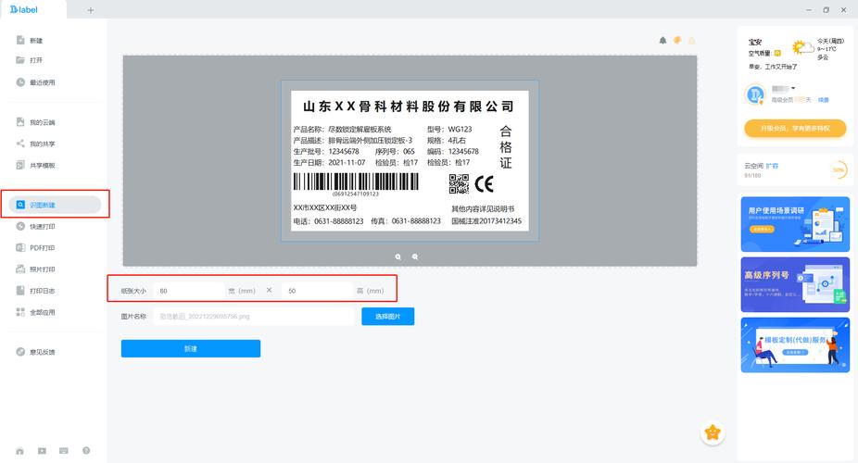Click the 最近使用 clock icon
This screenshot has width=858, height=463.
click(20, 82)
